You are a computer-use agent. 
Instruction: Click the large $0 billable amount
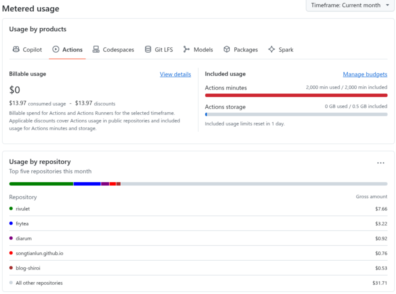coord(15,90)
